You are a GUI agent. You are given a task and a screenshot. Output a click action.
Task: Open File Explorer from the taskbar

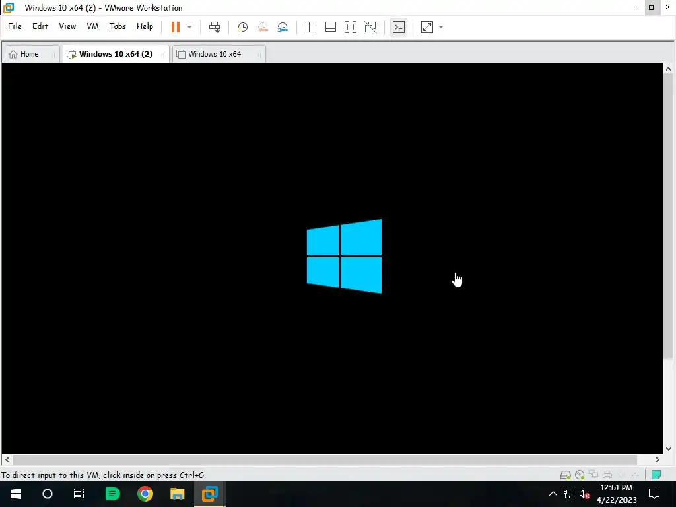coord(177,494)
